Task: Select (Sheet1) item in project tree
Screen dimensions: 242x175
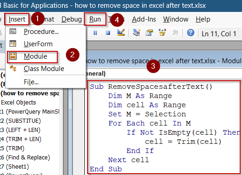Action: pos(15,167)
